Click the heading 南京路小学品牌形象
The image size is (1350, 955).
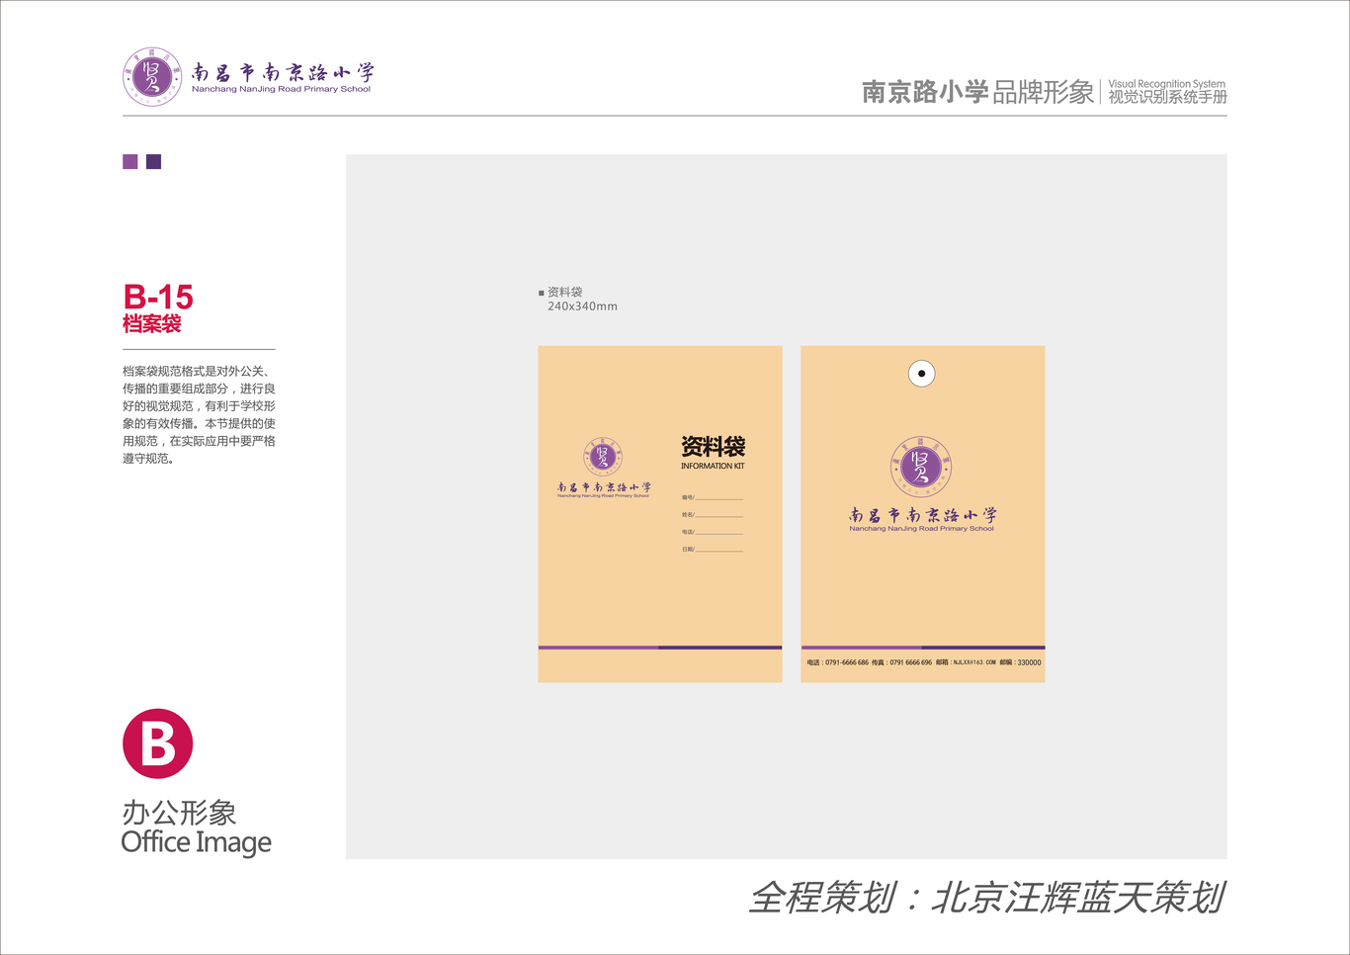(977, 92)
